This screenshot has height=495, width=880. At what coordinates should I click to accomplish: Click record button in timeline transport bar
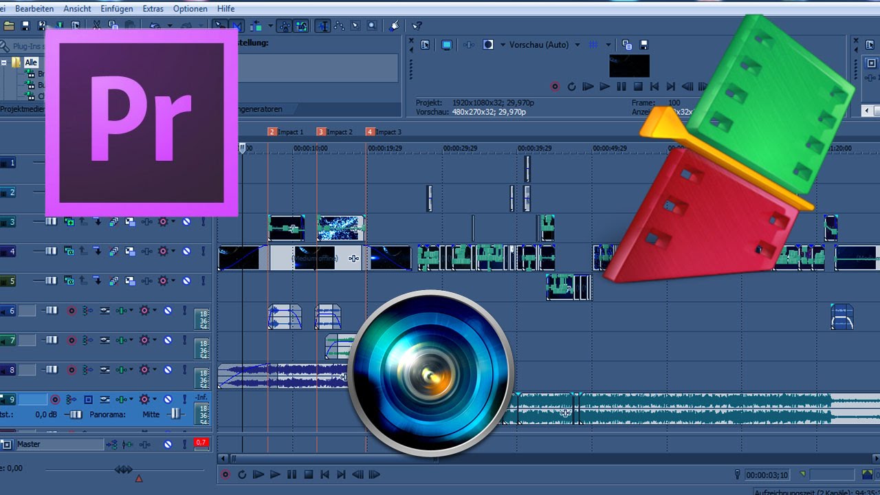[x=225, y=474]
